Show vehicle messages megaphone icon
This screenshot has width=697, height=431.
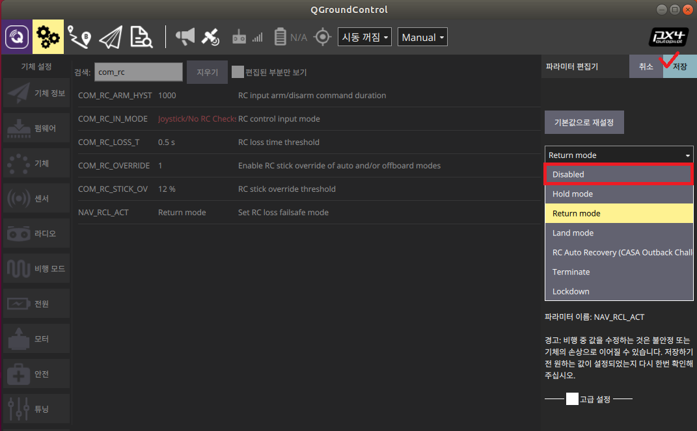(185, 37)
